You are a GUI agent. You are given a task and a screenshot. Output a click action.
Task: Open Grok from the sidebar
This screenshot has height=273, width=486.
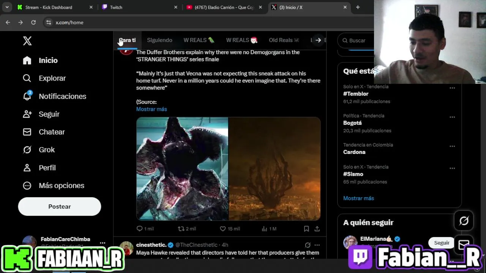pyautogui.click(x=39, y=150)
